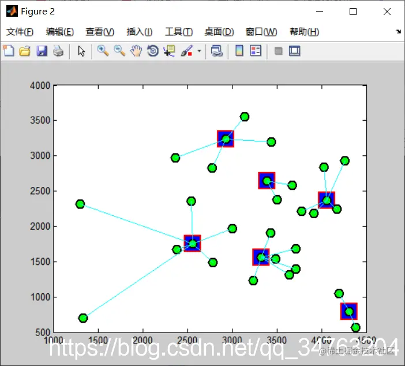Viewport: 405px width, 366px height.
Task: Open the 查看(V) menu
Action: pos(100,32)
